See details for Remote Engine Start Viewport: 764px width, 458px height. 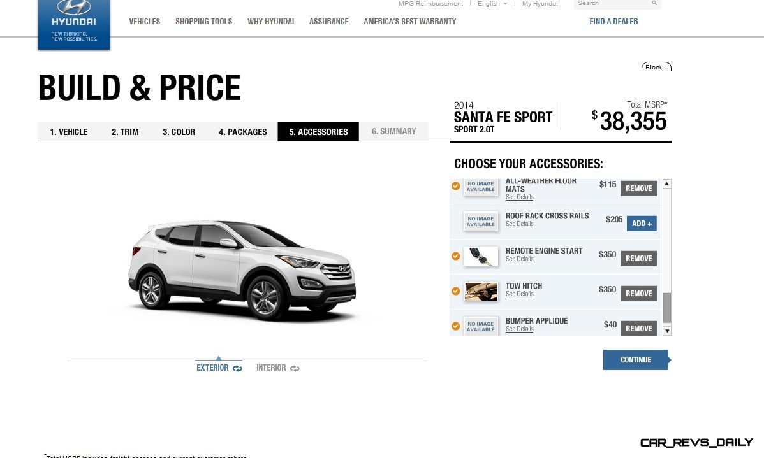pos(519,259)
